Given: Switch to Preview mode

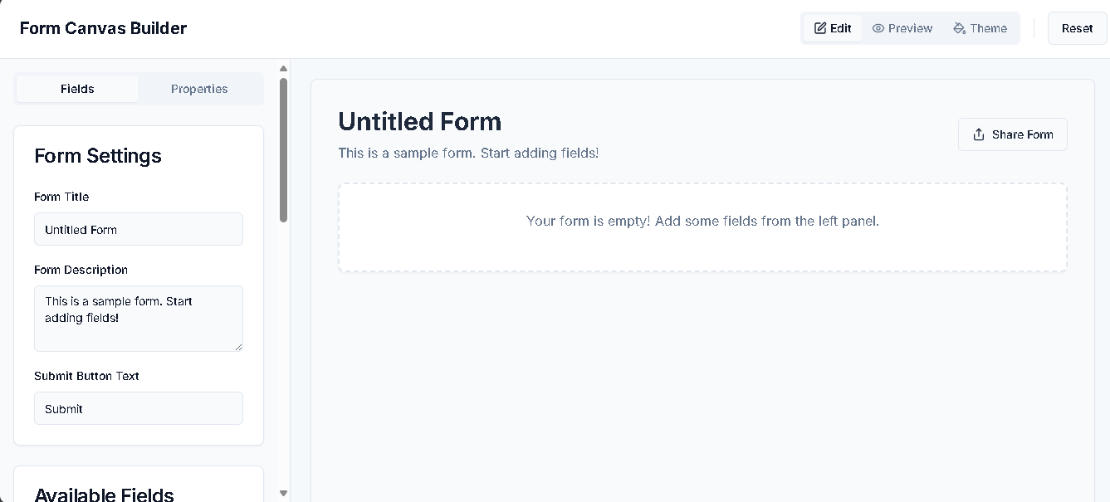Looking at the screenshot, I should coord(902,28).
